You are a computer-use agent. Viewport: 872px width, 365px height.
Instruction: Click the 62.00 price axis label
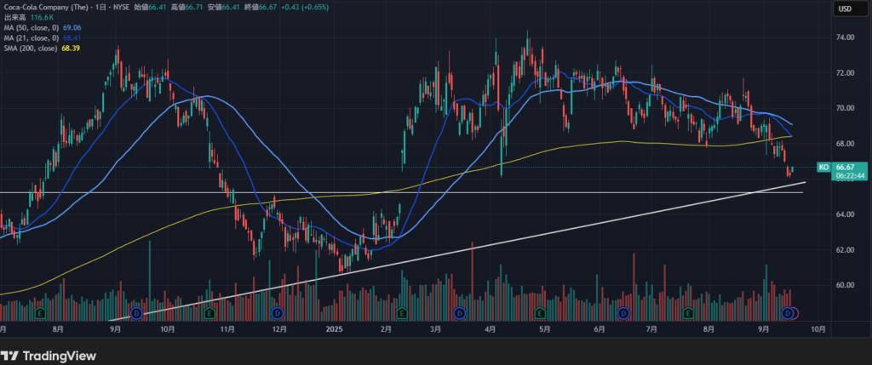[846, 250]
